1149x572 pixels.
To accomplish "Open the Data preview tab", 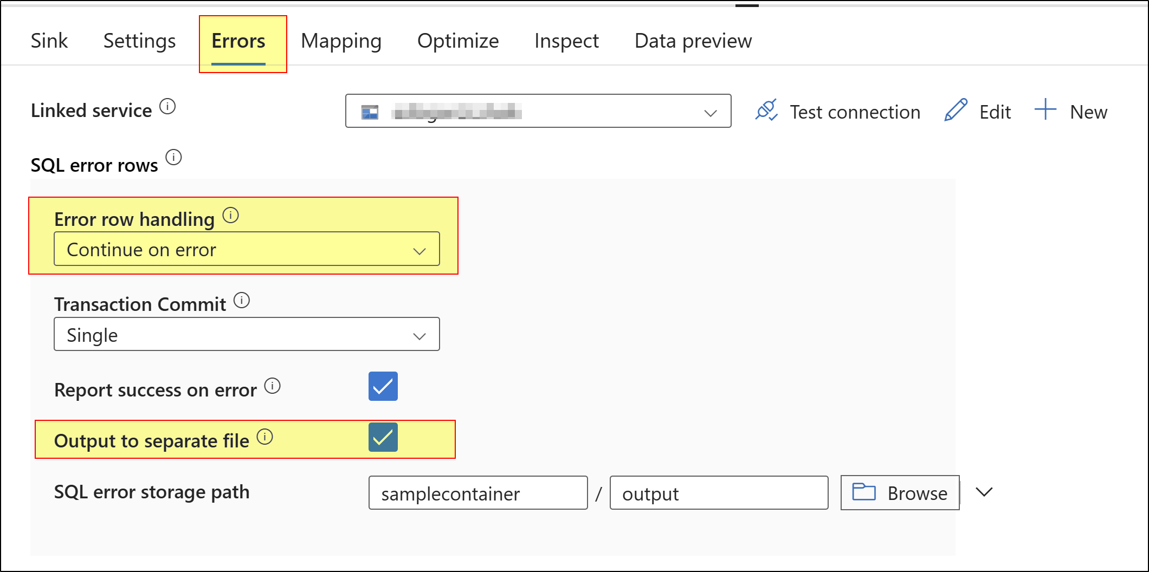I will click(693, 41).
